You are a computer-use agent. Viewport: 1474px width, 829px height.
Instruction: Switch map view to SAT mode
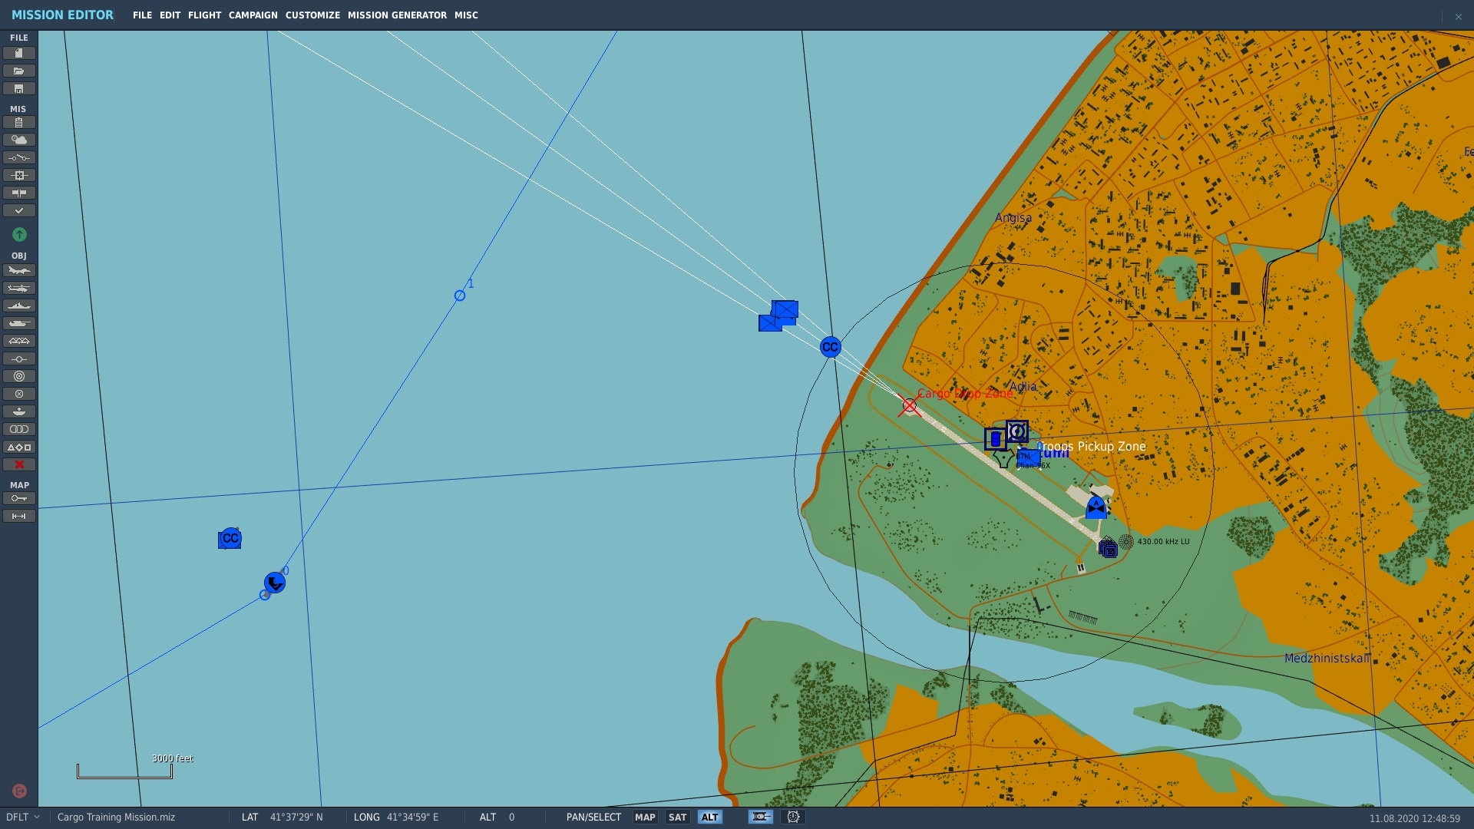point(677,817)
